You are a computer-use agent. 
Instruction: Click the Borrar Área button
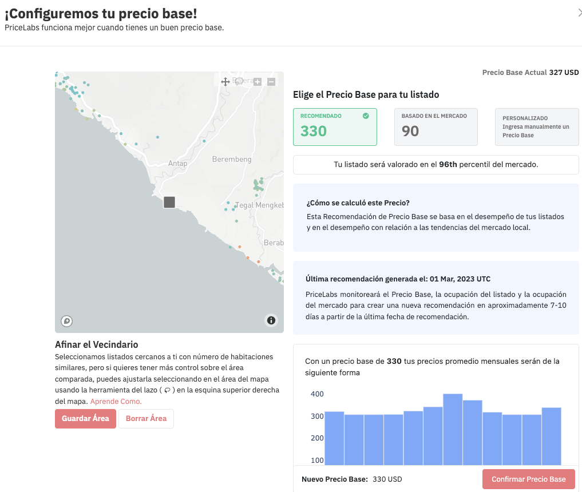click(x=146, y=418)
